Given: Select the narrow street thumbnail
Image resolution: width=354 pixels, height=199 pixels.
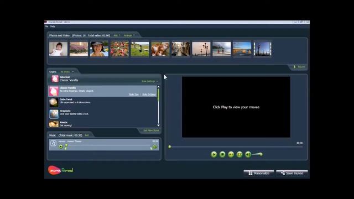Looking at the screenshot, I should point(181,49).
